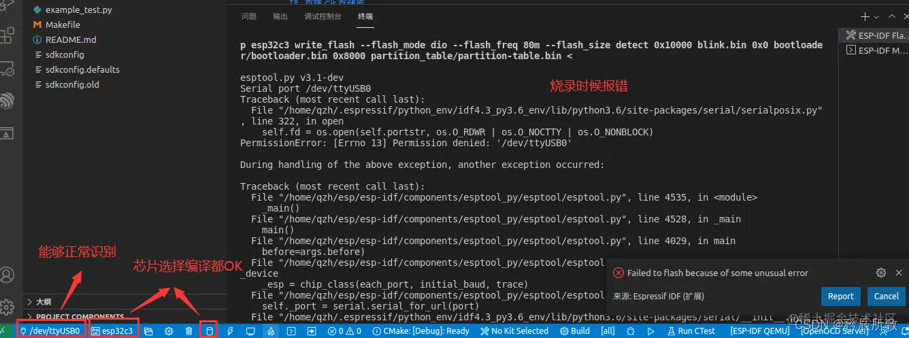Open the Accounts icon in the activity bar
909x338 pixels.
tap(7, 275)
